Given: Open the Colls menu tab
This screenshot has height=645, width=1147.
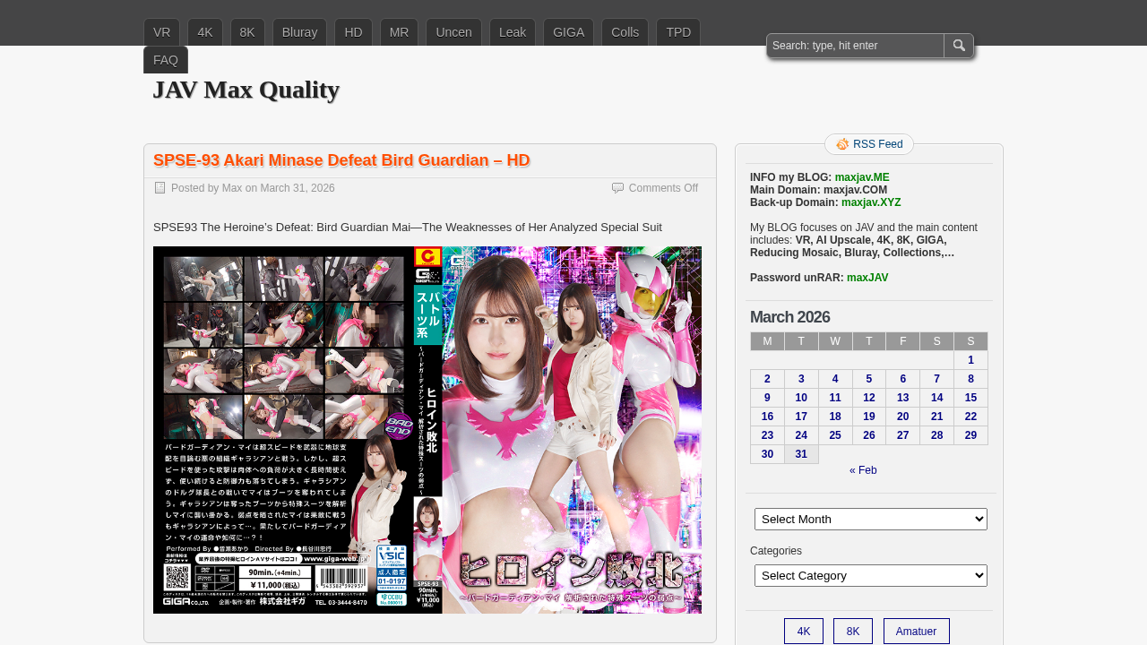Looking at the screenshot, I should pos(625,32).
